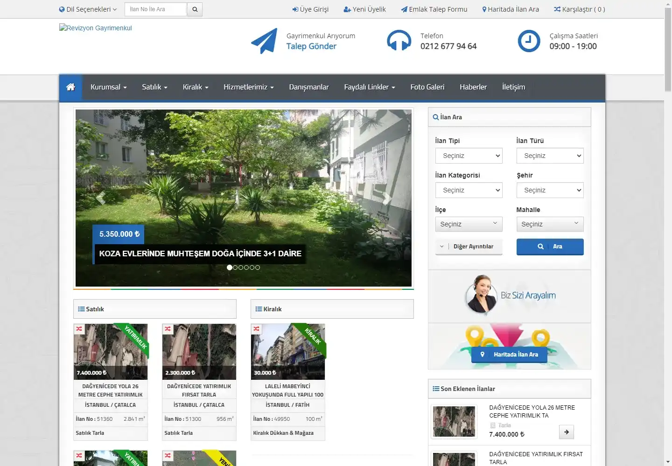Open the İlçe select box
This screenshot has height=466, width=672.
[x=469, y=224]
